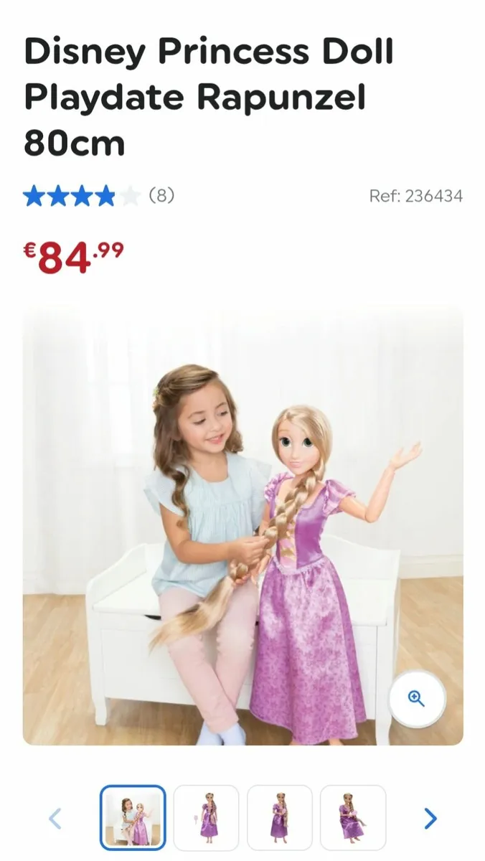Image resolution: width=485 pixels, height=861 pixels.
Task: Open the (8) customer reviews link
Action: pyautogui.click(x=161, y=195)
